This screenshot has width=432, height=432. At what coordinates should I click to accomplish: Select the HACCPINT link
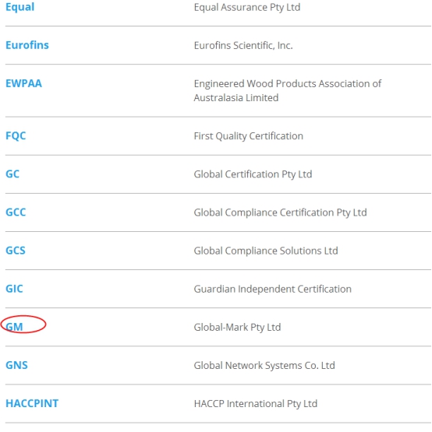32,404
